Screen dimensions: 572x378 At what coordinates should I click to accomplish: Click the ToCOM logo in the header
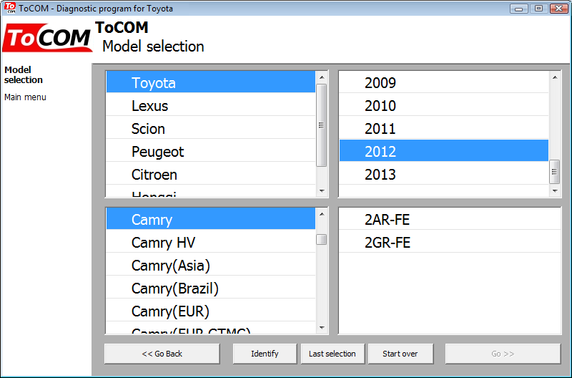click(x=47, y=38)
